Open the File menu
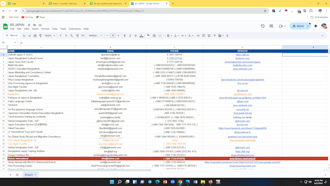The width and height of the screenshot is (330, 186). click(x=12, y=29)
